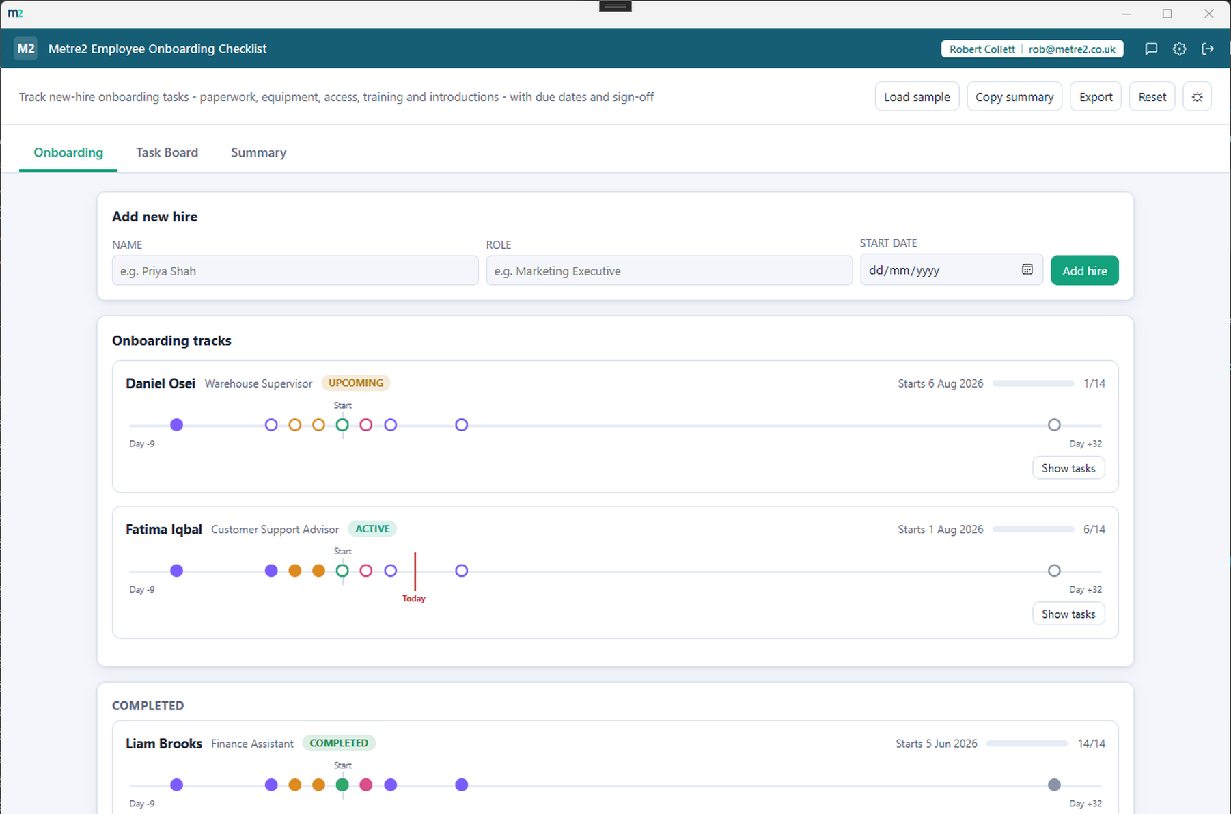Click Liam Brooks's 14/14 progress bar
This screenshot has height=814, width=1231.
(x=1027, y=743)
